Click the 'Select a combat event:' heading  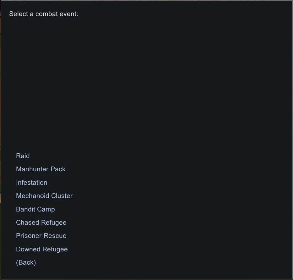44,14
